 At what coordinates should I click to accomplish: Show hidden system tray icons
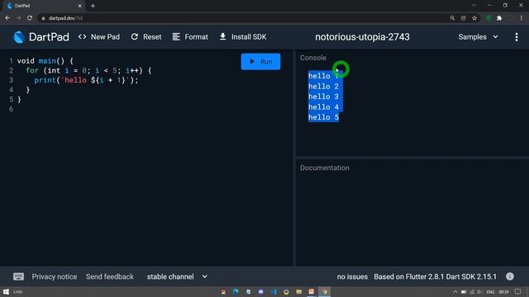[455, 292]
